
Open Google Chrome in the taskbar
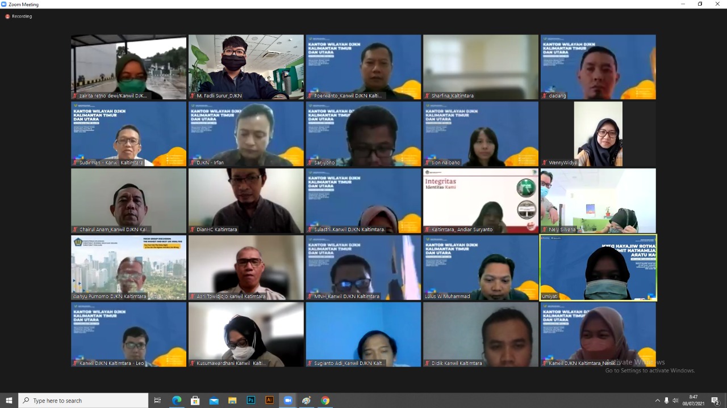[325, 400]
